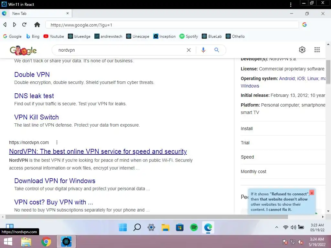Open the Inception bookmark
The image size is (331, 248).
(165, 36)
